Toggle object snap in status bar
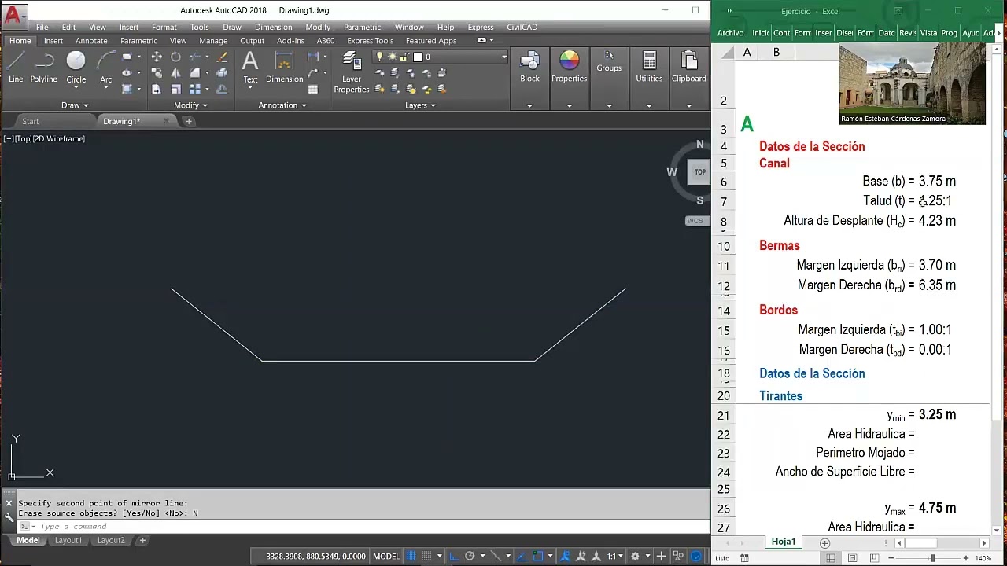Image resolution: width=1007 pixels, height=566 pixels. click(x=538, y=556)
